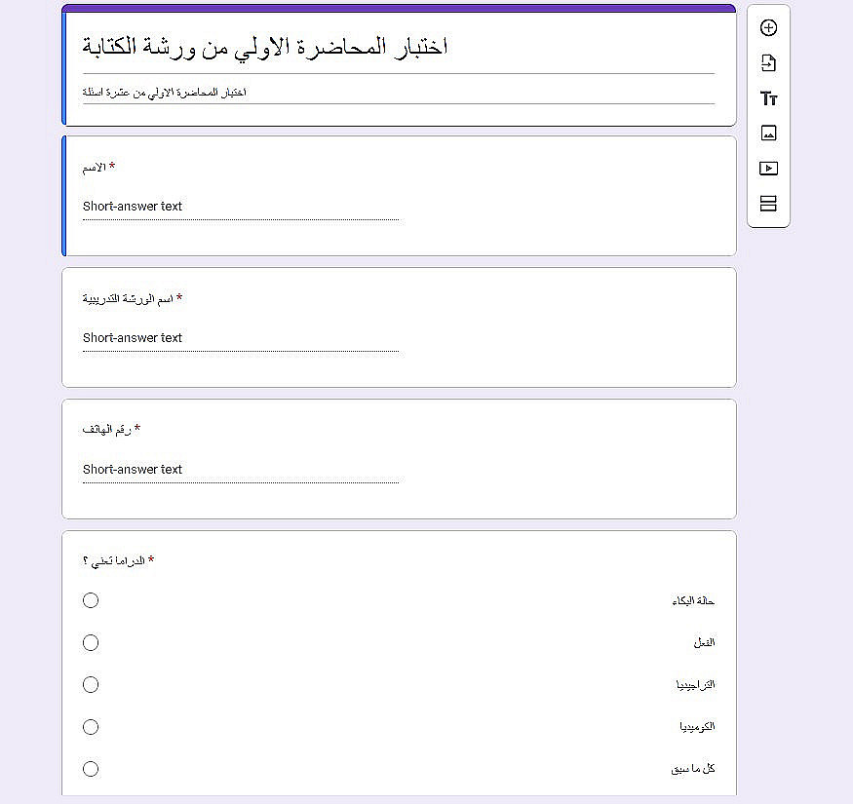Select the الاسم question label

point(95,168)
